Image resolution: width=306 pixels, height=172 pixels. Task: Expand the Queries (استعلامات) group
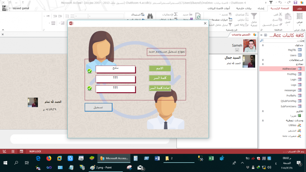[263, 60]
